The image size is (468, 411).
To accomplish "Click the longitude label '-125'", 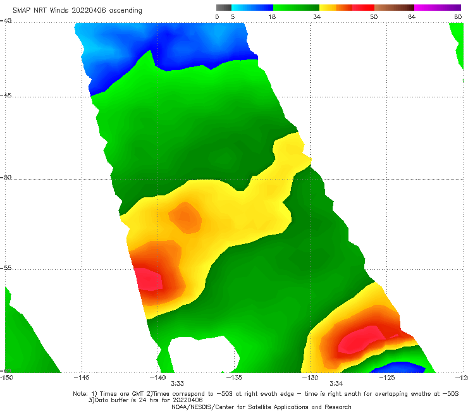I will tap(386, 377).
